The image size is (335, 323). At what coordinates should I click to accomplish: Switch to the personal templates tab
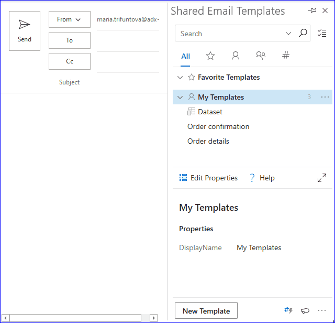236,56
